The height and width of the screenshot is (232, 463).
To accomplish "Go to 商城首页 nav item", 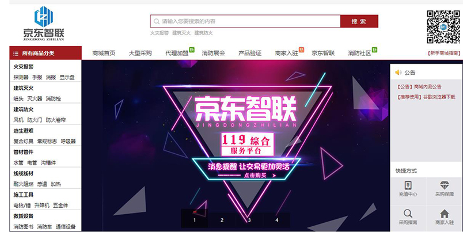I will (104, 53).
